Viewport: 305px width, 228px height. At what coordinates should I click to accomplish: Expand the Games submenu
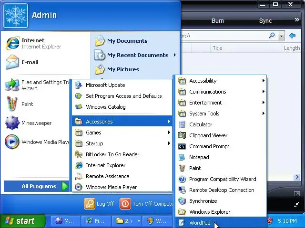(122, 133)
